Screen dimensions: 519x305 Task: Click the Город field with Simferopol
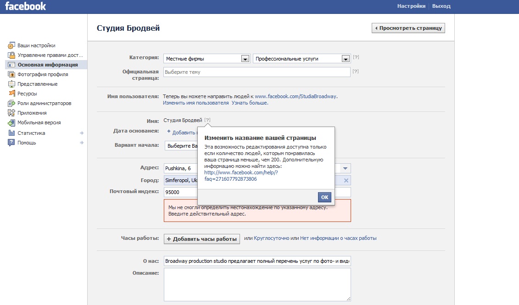pyautogui.click(x=181, y=180)
